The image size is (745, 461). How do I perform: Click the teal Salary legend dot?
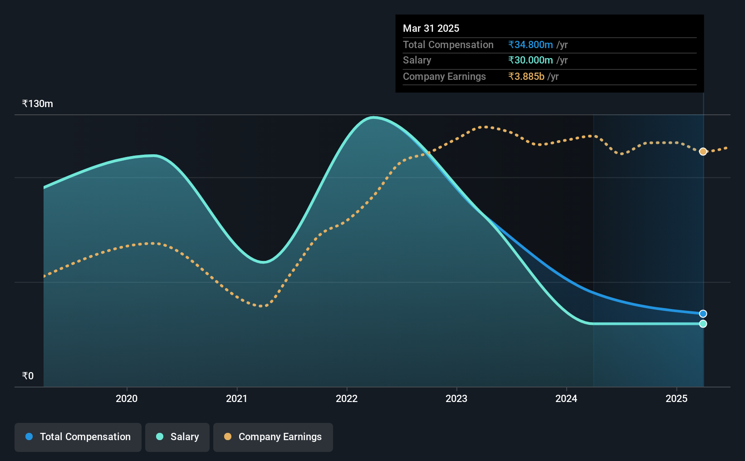click(x=160, y=436)
